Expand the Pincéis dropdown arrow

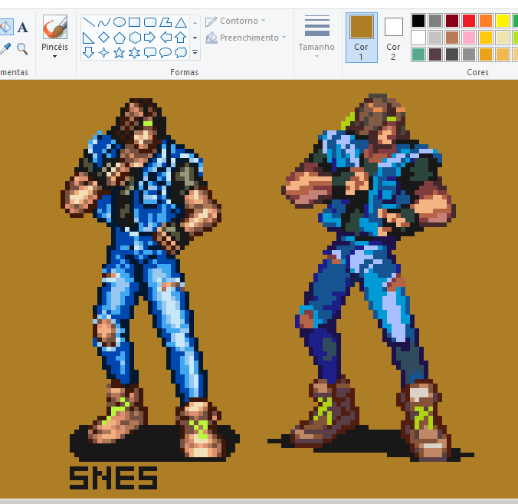pyautogui.click(x=55, y=57)
